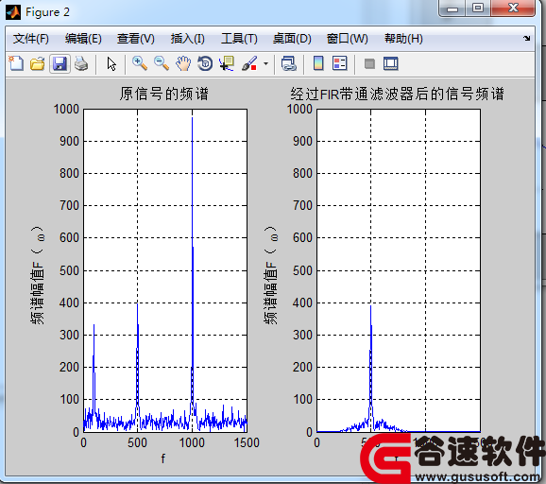Image resolution: width=546 pixels, height=484 pixels.
Task: Insert a legend using the toolbar icon
Action: point(340,63)
